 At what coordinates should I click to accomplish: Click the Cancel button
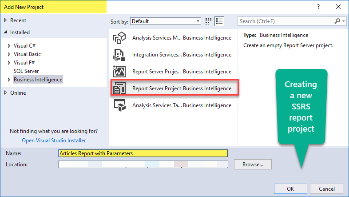click(326, 189)
